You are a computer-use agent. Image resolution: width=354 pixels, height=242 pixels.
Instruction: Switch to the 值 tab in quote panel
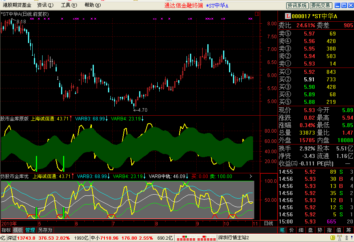(339, 230)
